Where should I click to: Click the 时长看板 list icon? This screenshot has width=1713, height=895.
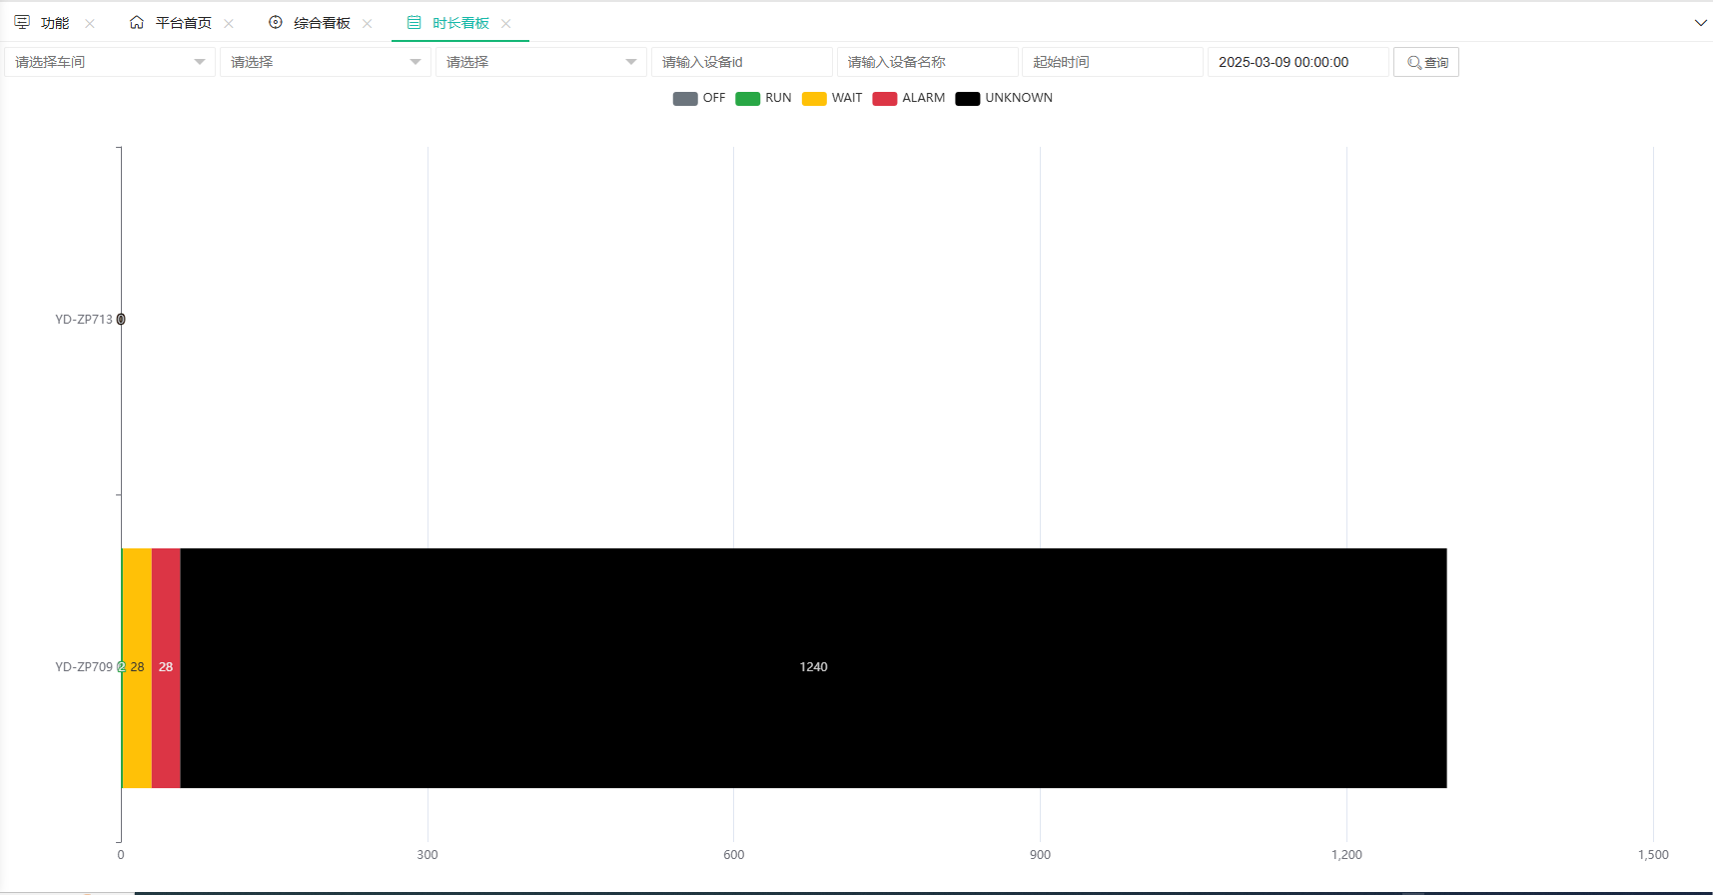[x=414, y=22]
